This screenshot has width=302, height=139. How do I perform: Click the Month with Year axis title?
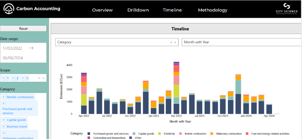click(x=180, y=122)
